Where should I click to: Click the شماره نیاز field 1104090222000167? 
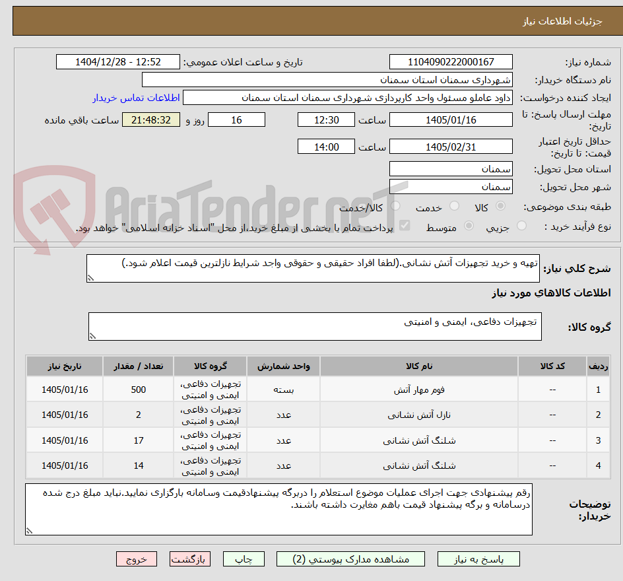click(x=451, y=62)
